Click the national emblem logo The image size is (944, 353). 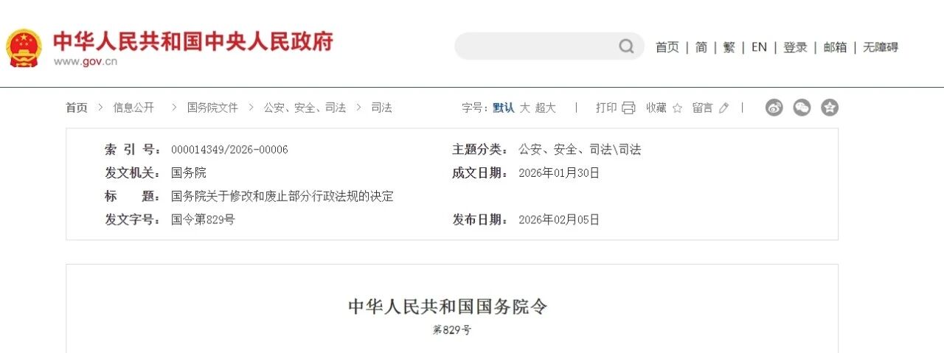pos(24,48)
